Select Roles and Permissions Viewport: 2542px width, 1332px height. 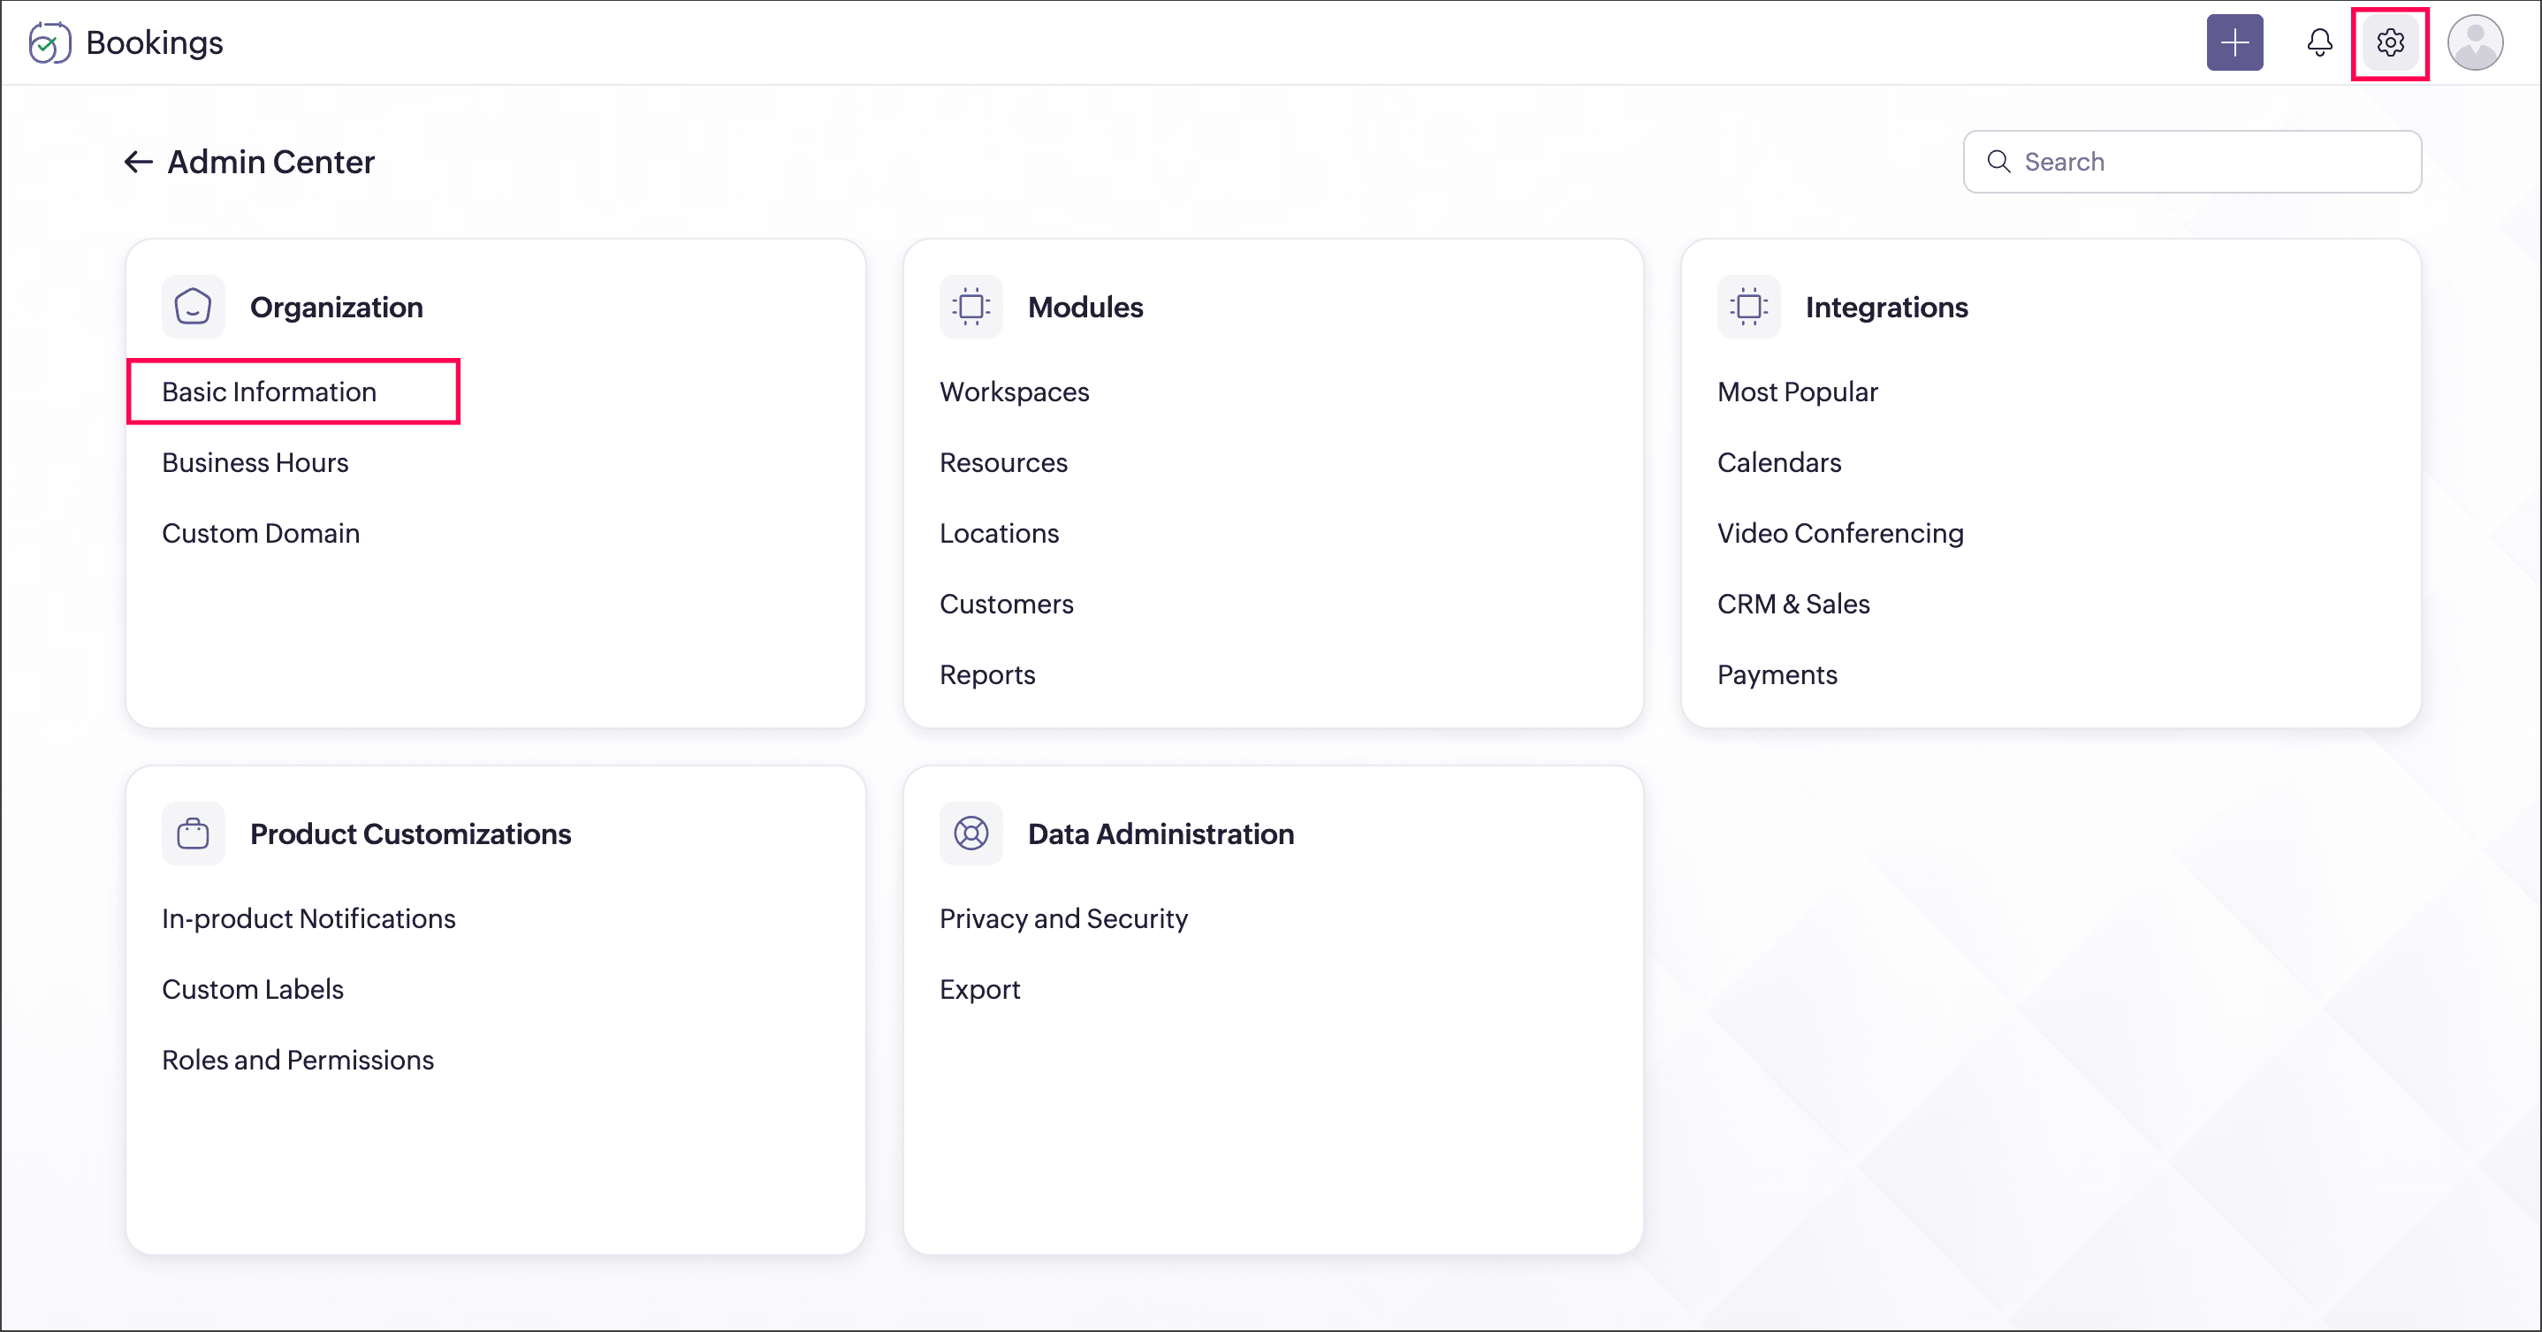pyautogui.click(x=297, y=1060)
